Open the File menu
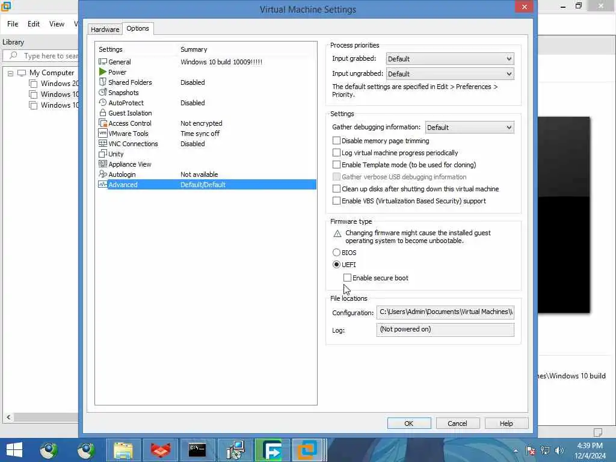This screenshot has width=616, height=462. pos(13,23)
